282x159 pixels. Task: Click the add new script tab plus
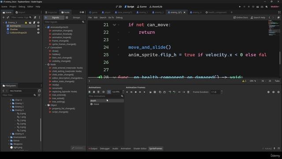click(232, 12)
